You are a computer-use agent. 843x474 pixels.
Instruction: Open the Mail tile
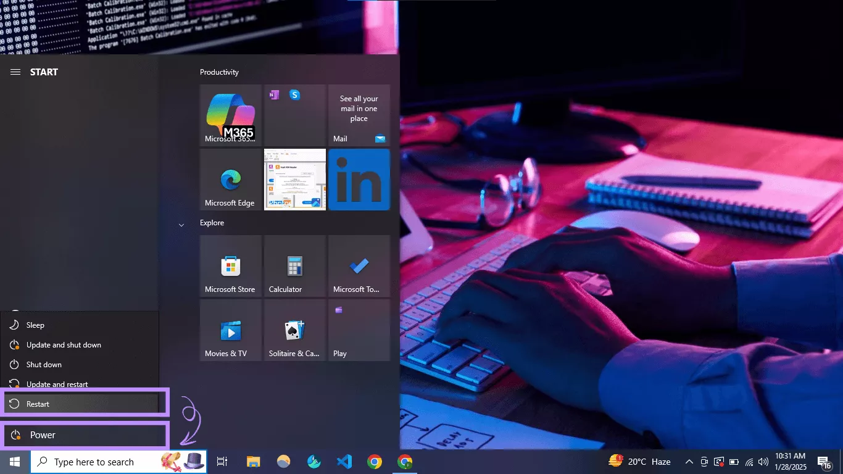pyautogui.click(x=359, y=115)
